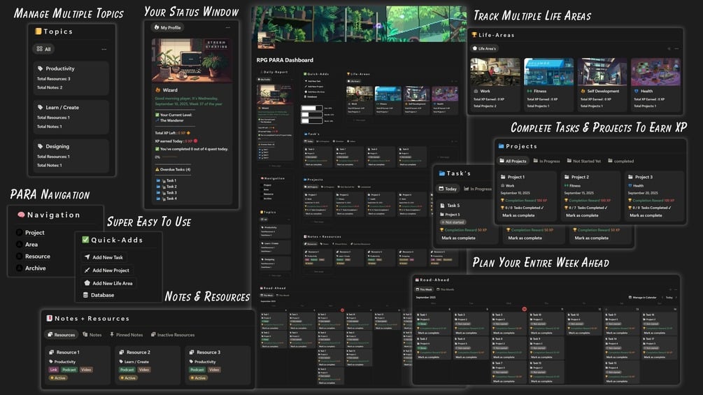Screen dimensions: 703x395
Task: Open the Pinned Notes tab
Action: click(126, 335)
